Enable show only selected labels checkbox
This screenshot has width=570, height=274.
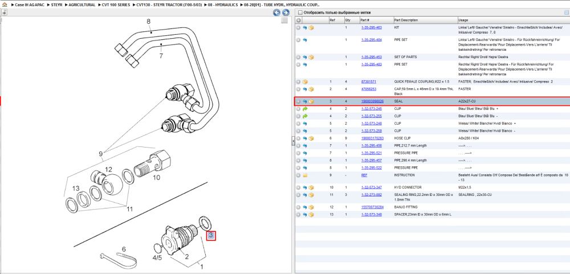[x=300, y=13]
